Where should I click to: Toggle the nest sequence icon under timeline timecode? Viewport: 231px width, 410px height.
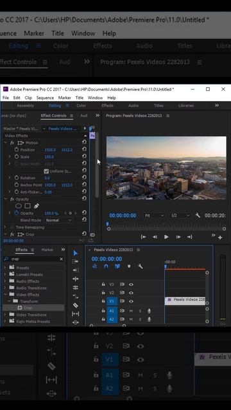click(x=94, y=266)
